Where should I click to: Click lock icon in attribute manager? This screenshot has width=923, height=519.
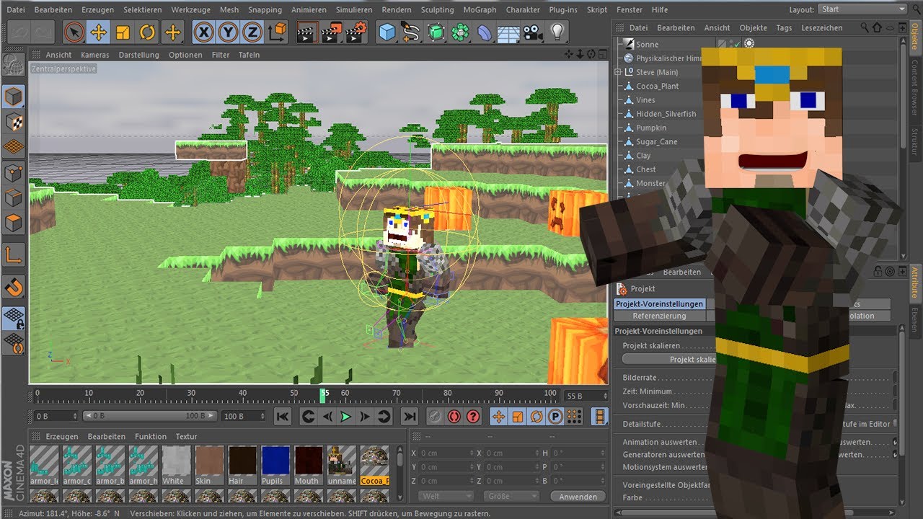pos(878,272)
